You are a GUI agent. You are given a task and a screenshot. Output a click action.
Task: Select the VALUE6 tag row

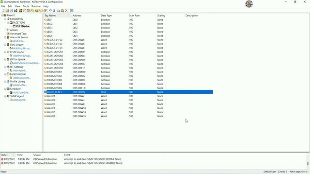pyautogui.click(x=128, y=116)
